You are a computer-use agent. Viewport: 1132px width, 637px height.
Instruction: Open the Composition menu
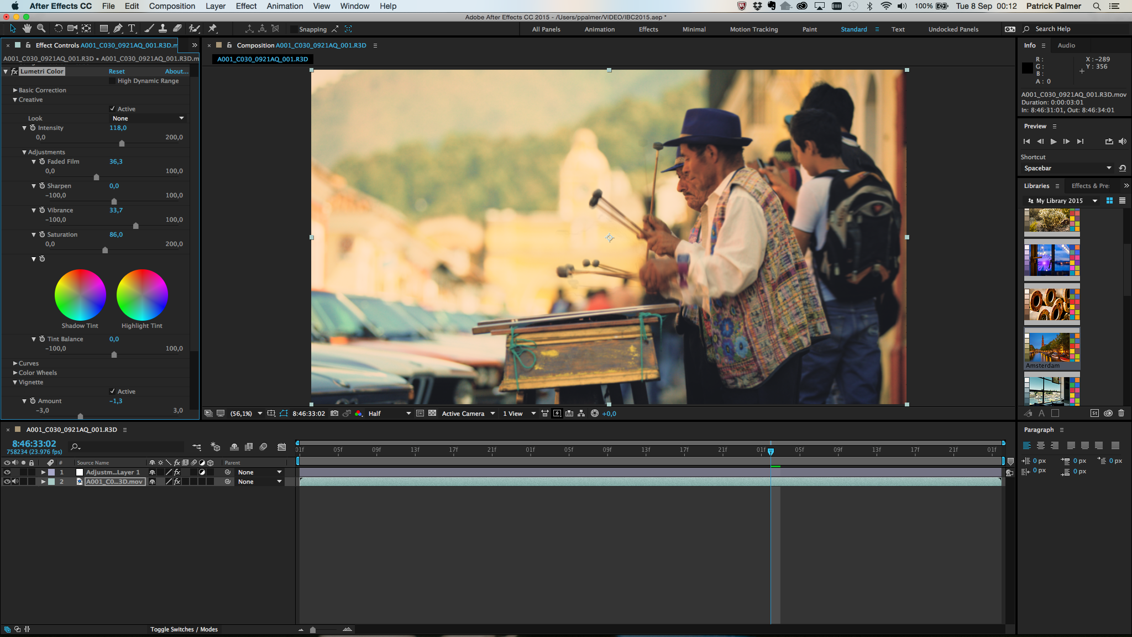point(172,6)
